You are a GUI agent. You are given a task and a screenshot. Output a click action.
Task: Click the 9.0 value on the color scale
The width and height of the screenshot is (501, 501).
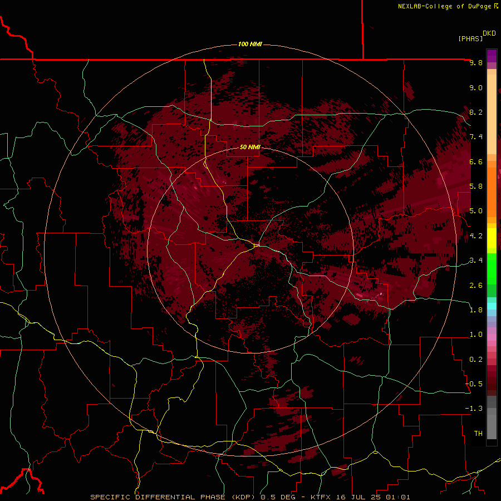pyautogui.click(x=476, y=87)
